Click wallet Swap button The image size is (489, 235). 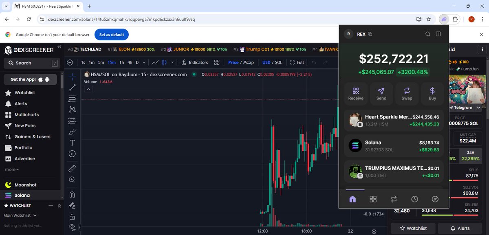tap(407, 94)
